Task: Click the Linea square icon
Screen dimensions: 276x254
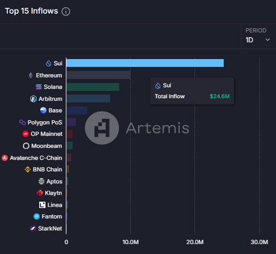Action: tap(42, 205)
